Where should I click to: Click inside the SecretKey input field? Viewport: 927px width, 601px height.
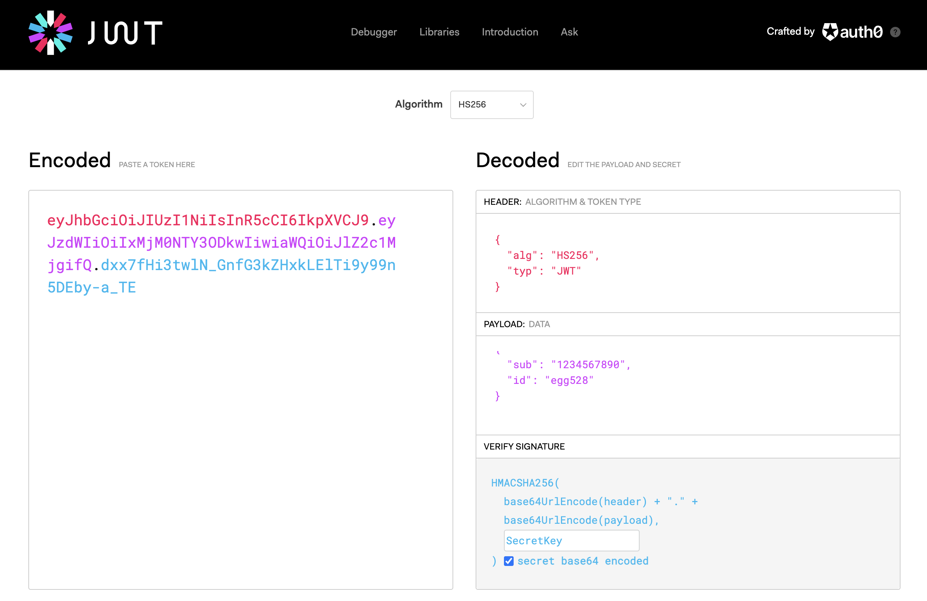point(571,540)
